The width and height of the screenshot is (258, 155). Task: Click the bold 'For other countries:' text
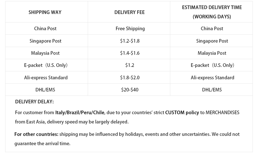tap(36, 134)
